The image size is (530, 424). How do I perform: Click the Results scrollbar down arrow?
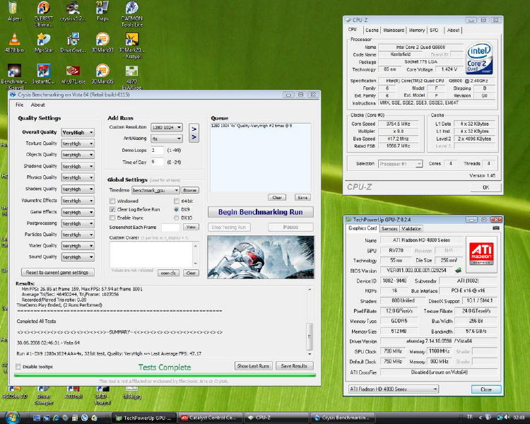[x=309, y=353]
